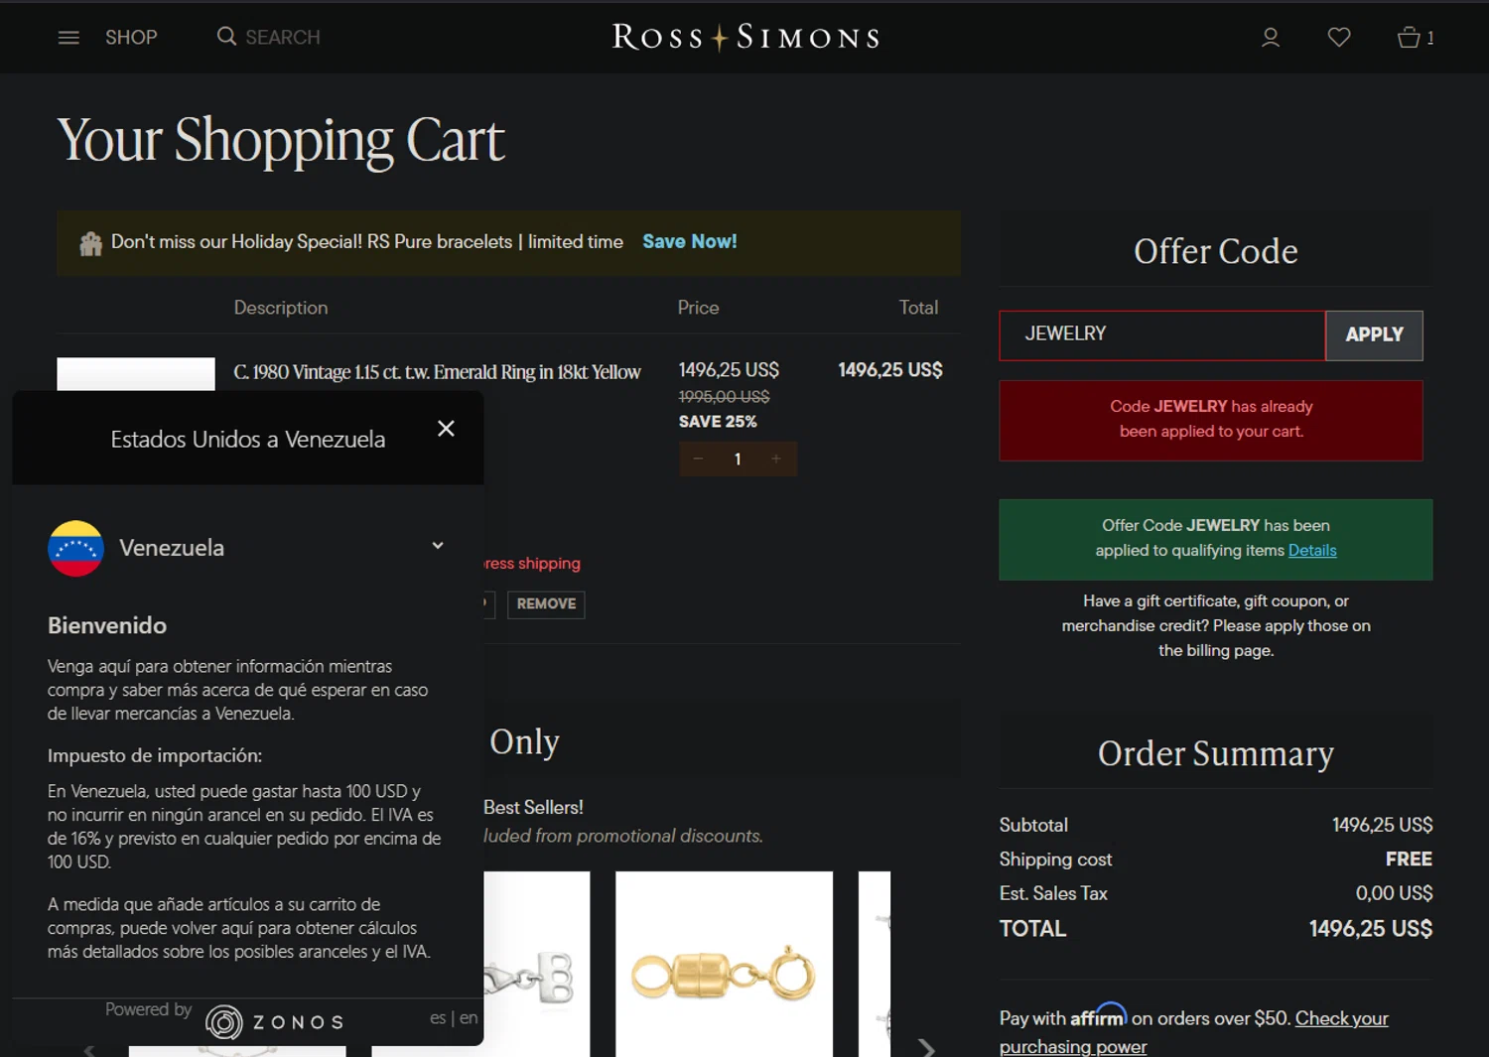Click the Price column header
The width and height of the screenshot is (1489, 1057).
[x=698, y=308]
